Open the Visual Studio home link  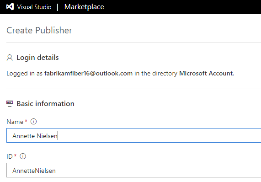click(34, 7)
